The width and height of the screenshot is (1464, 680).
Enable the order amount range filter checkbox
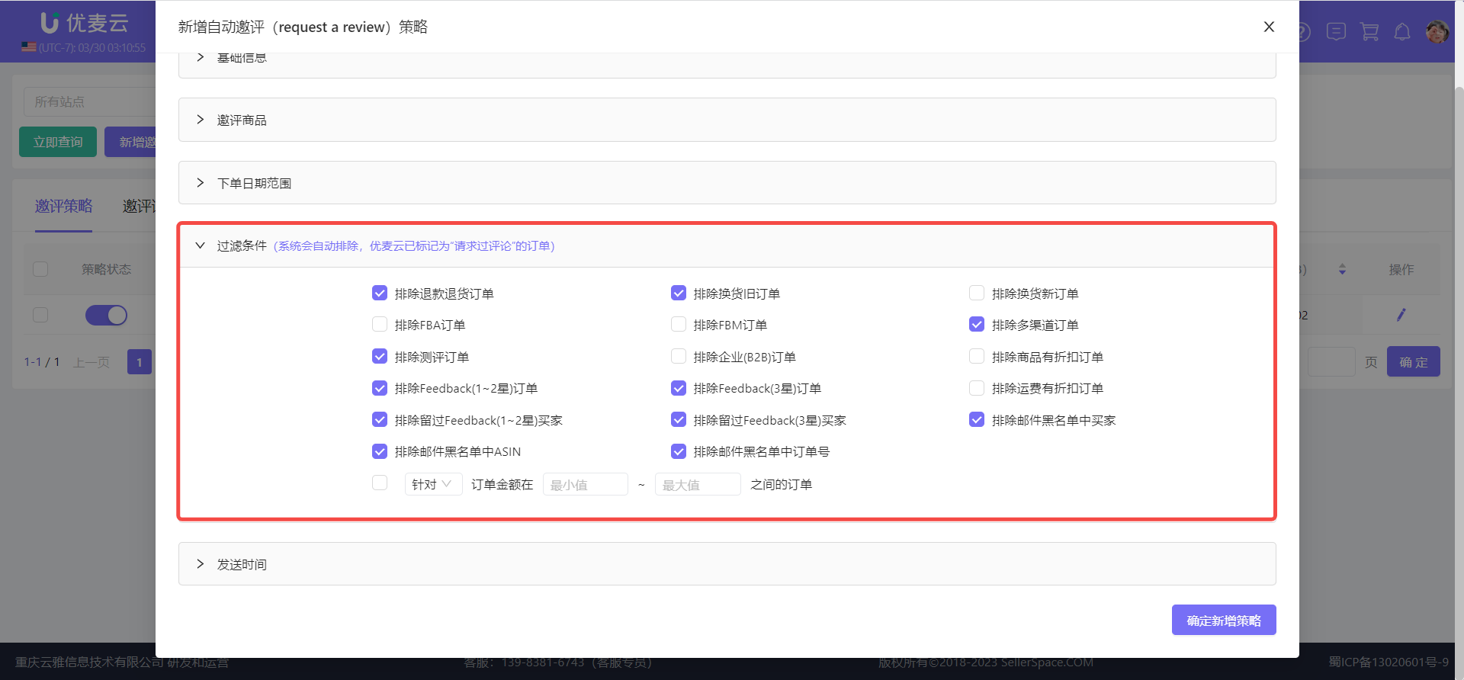click(x=380, y=483)
